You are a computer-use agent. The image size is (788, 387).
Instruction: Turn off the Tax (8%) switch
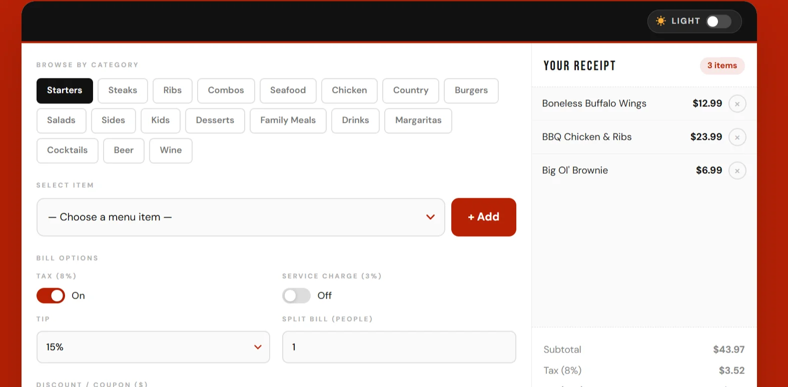tap(51, 296)
